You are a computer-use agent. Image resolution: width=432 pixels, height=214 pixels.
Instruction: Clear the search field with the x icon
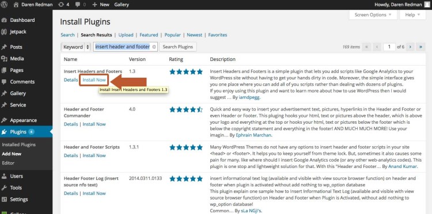(x=154, y=47)
